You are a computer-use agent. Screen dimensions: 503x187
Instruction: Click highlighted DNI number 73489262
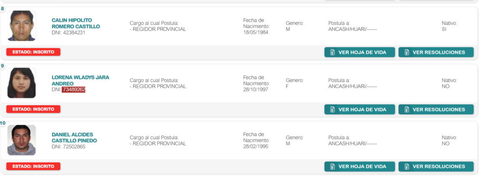tap(74, 90)
